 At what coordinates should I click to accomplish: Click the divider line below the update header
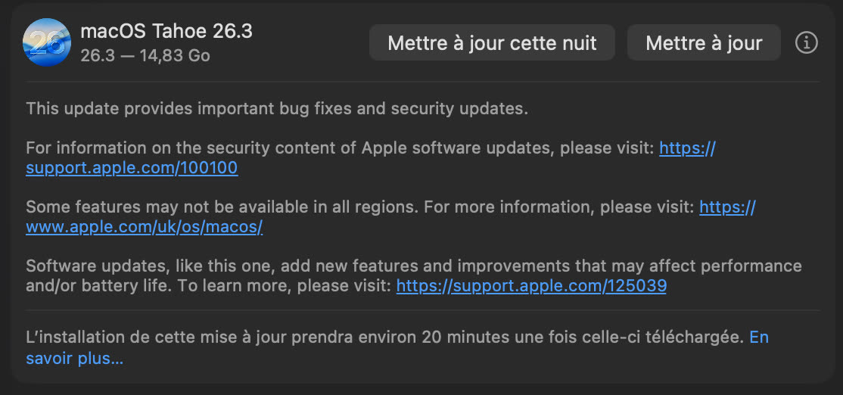pos(421,82)
